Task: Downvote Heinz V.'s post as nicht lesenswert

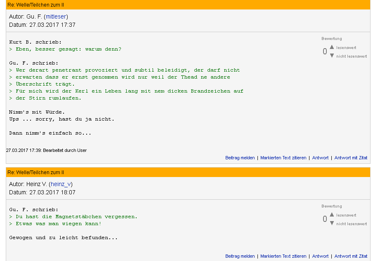Action: (332, 223)
